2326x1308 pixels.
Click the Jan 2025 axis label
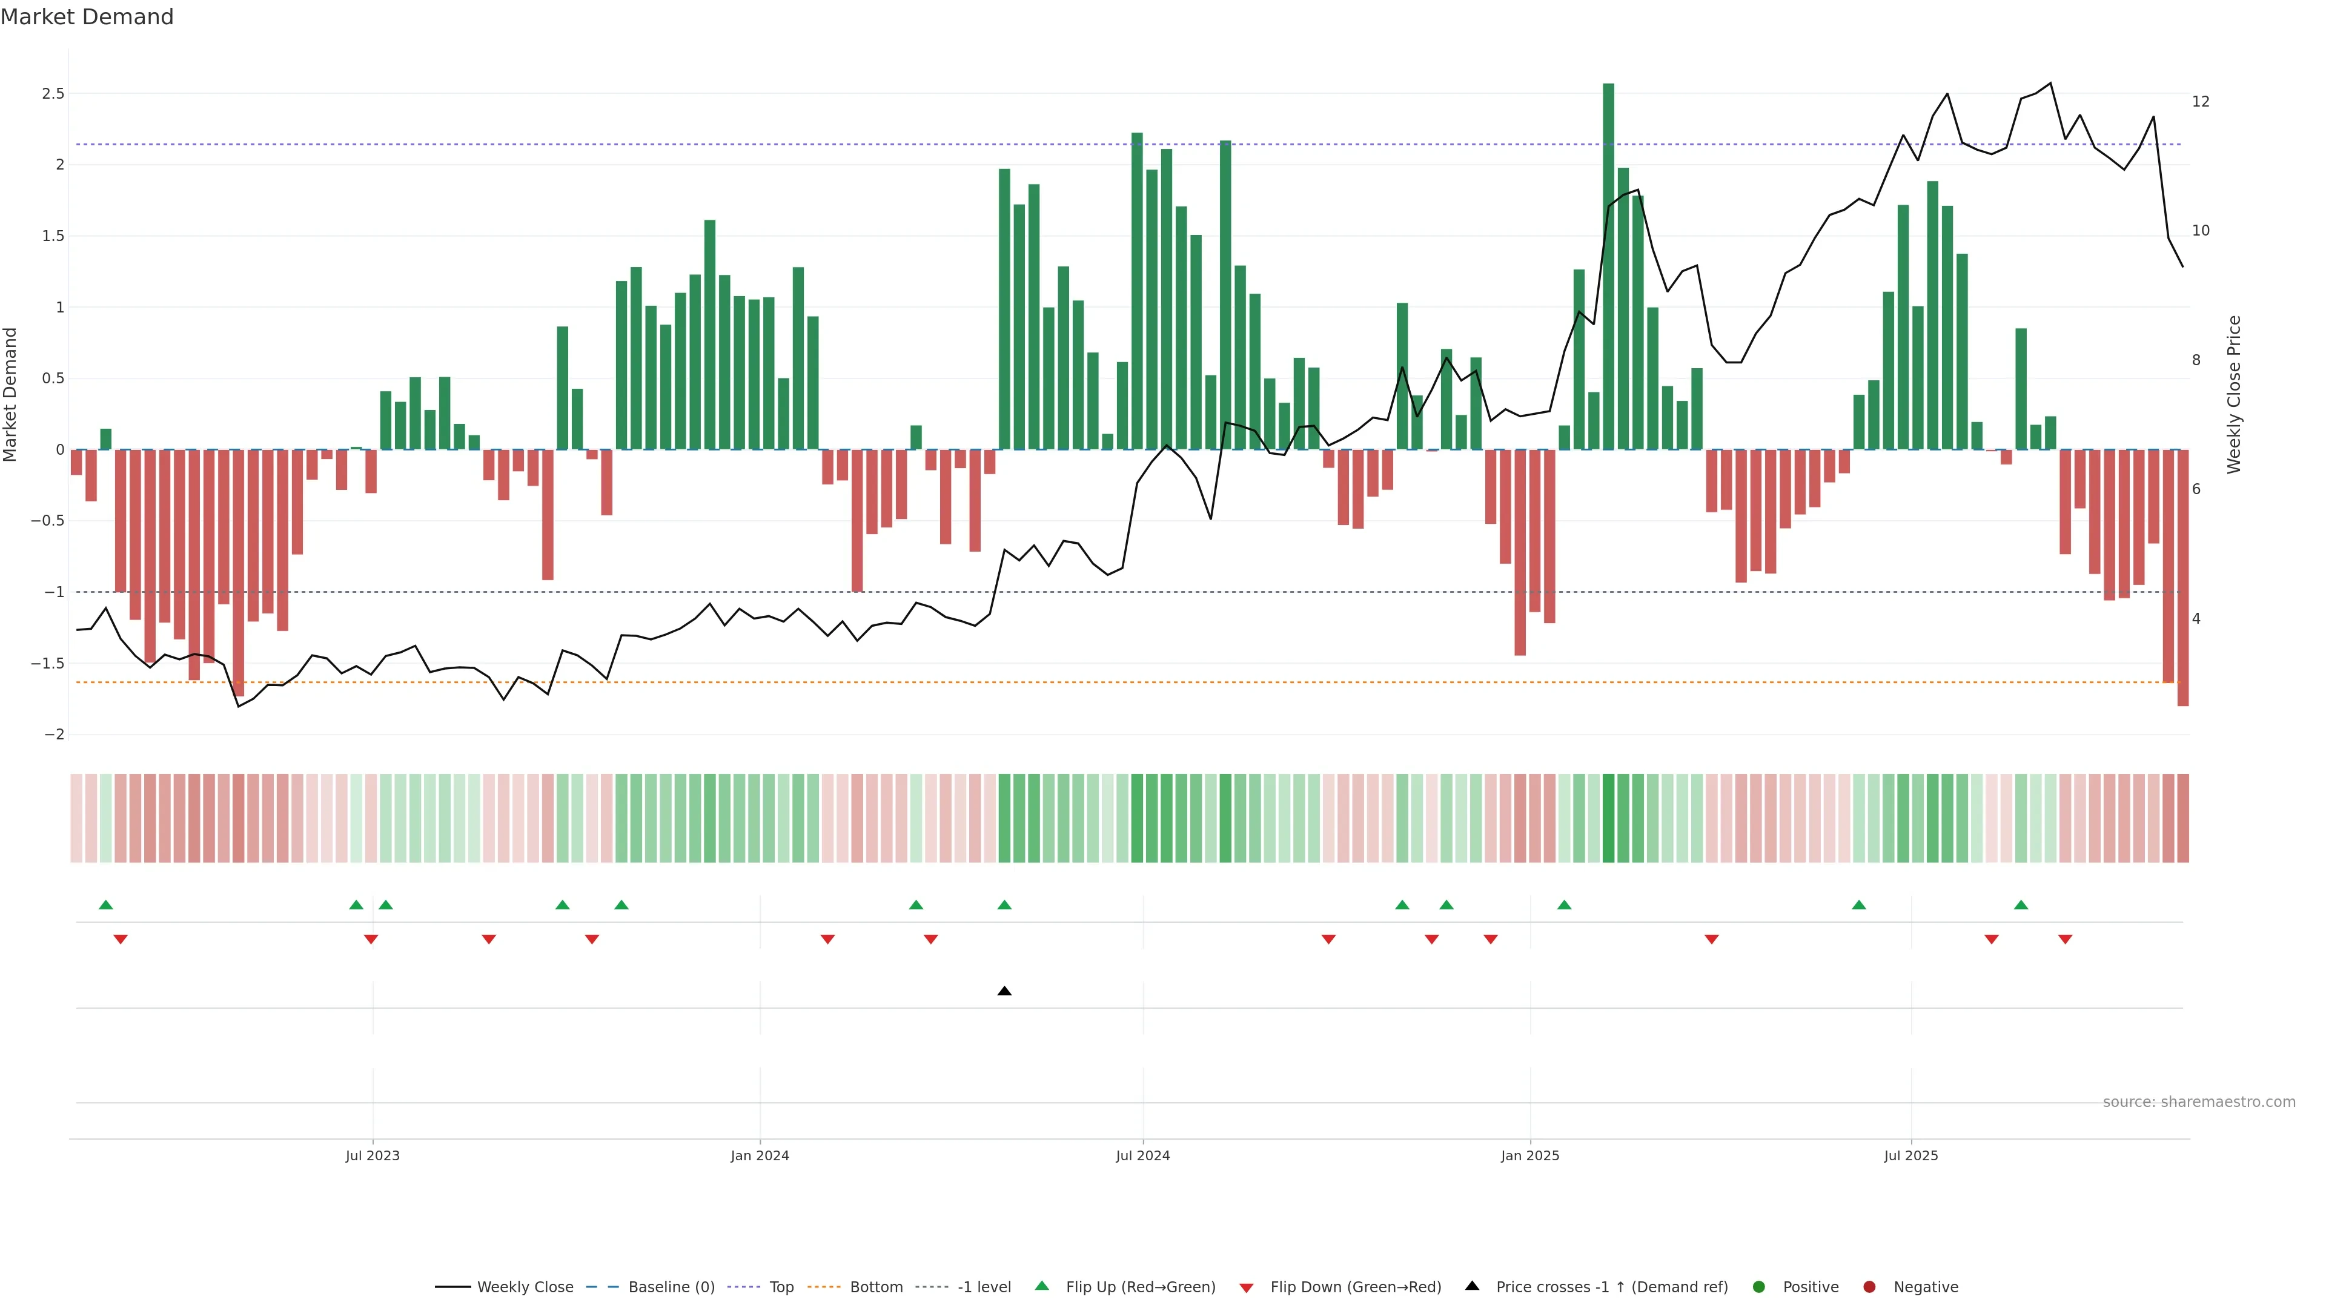[1529, 1157]
